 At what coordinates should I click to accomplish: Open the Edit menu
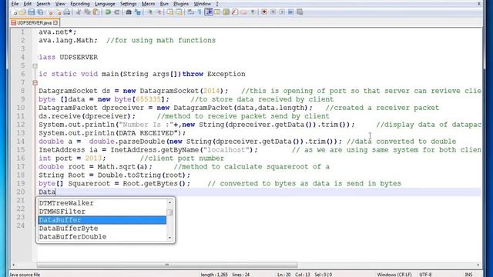[x=28, y=4]
